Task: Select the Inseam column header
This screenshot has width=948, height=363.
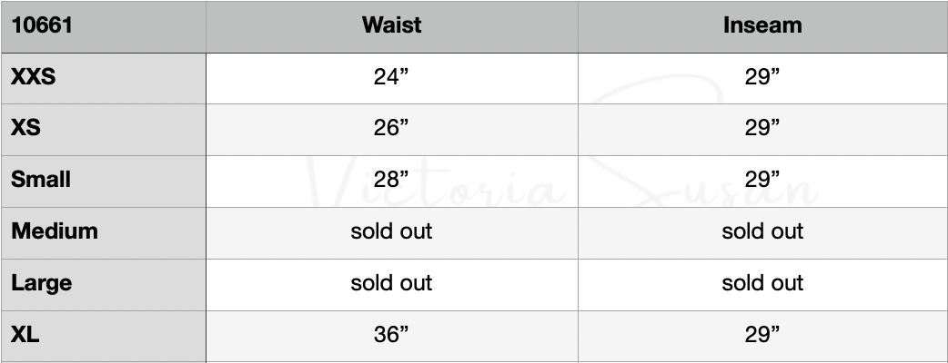Action: 762,25
